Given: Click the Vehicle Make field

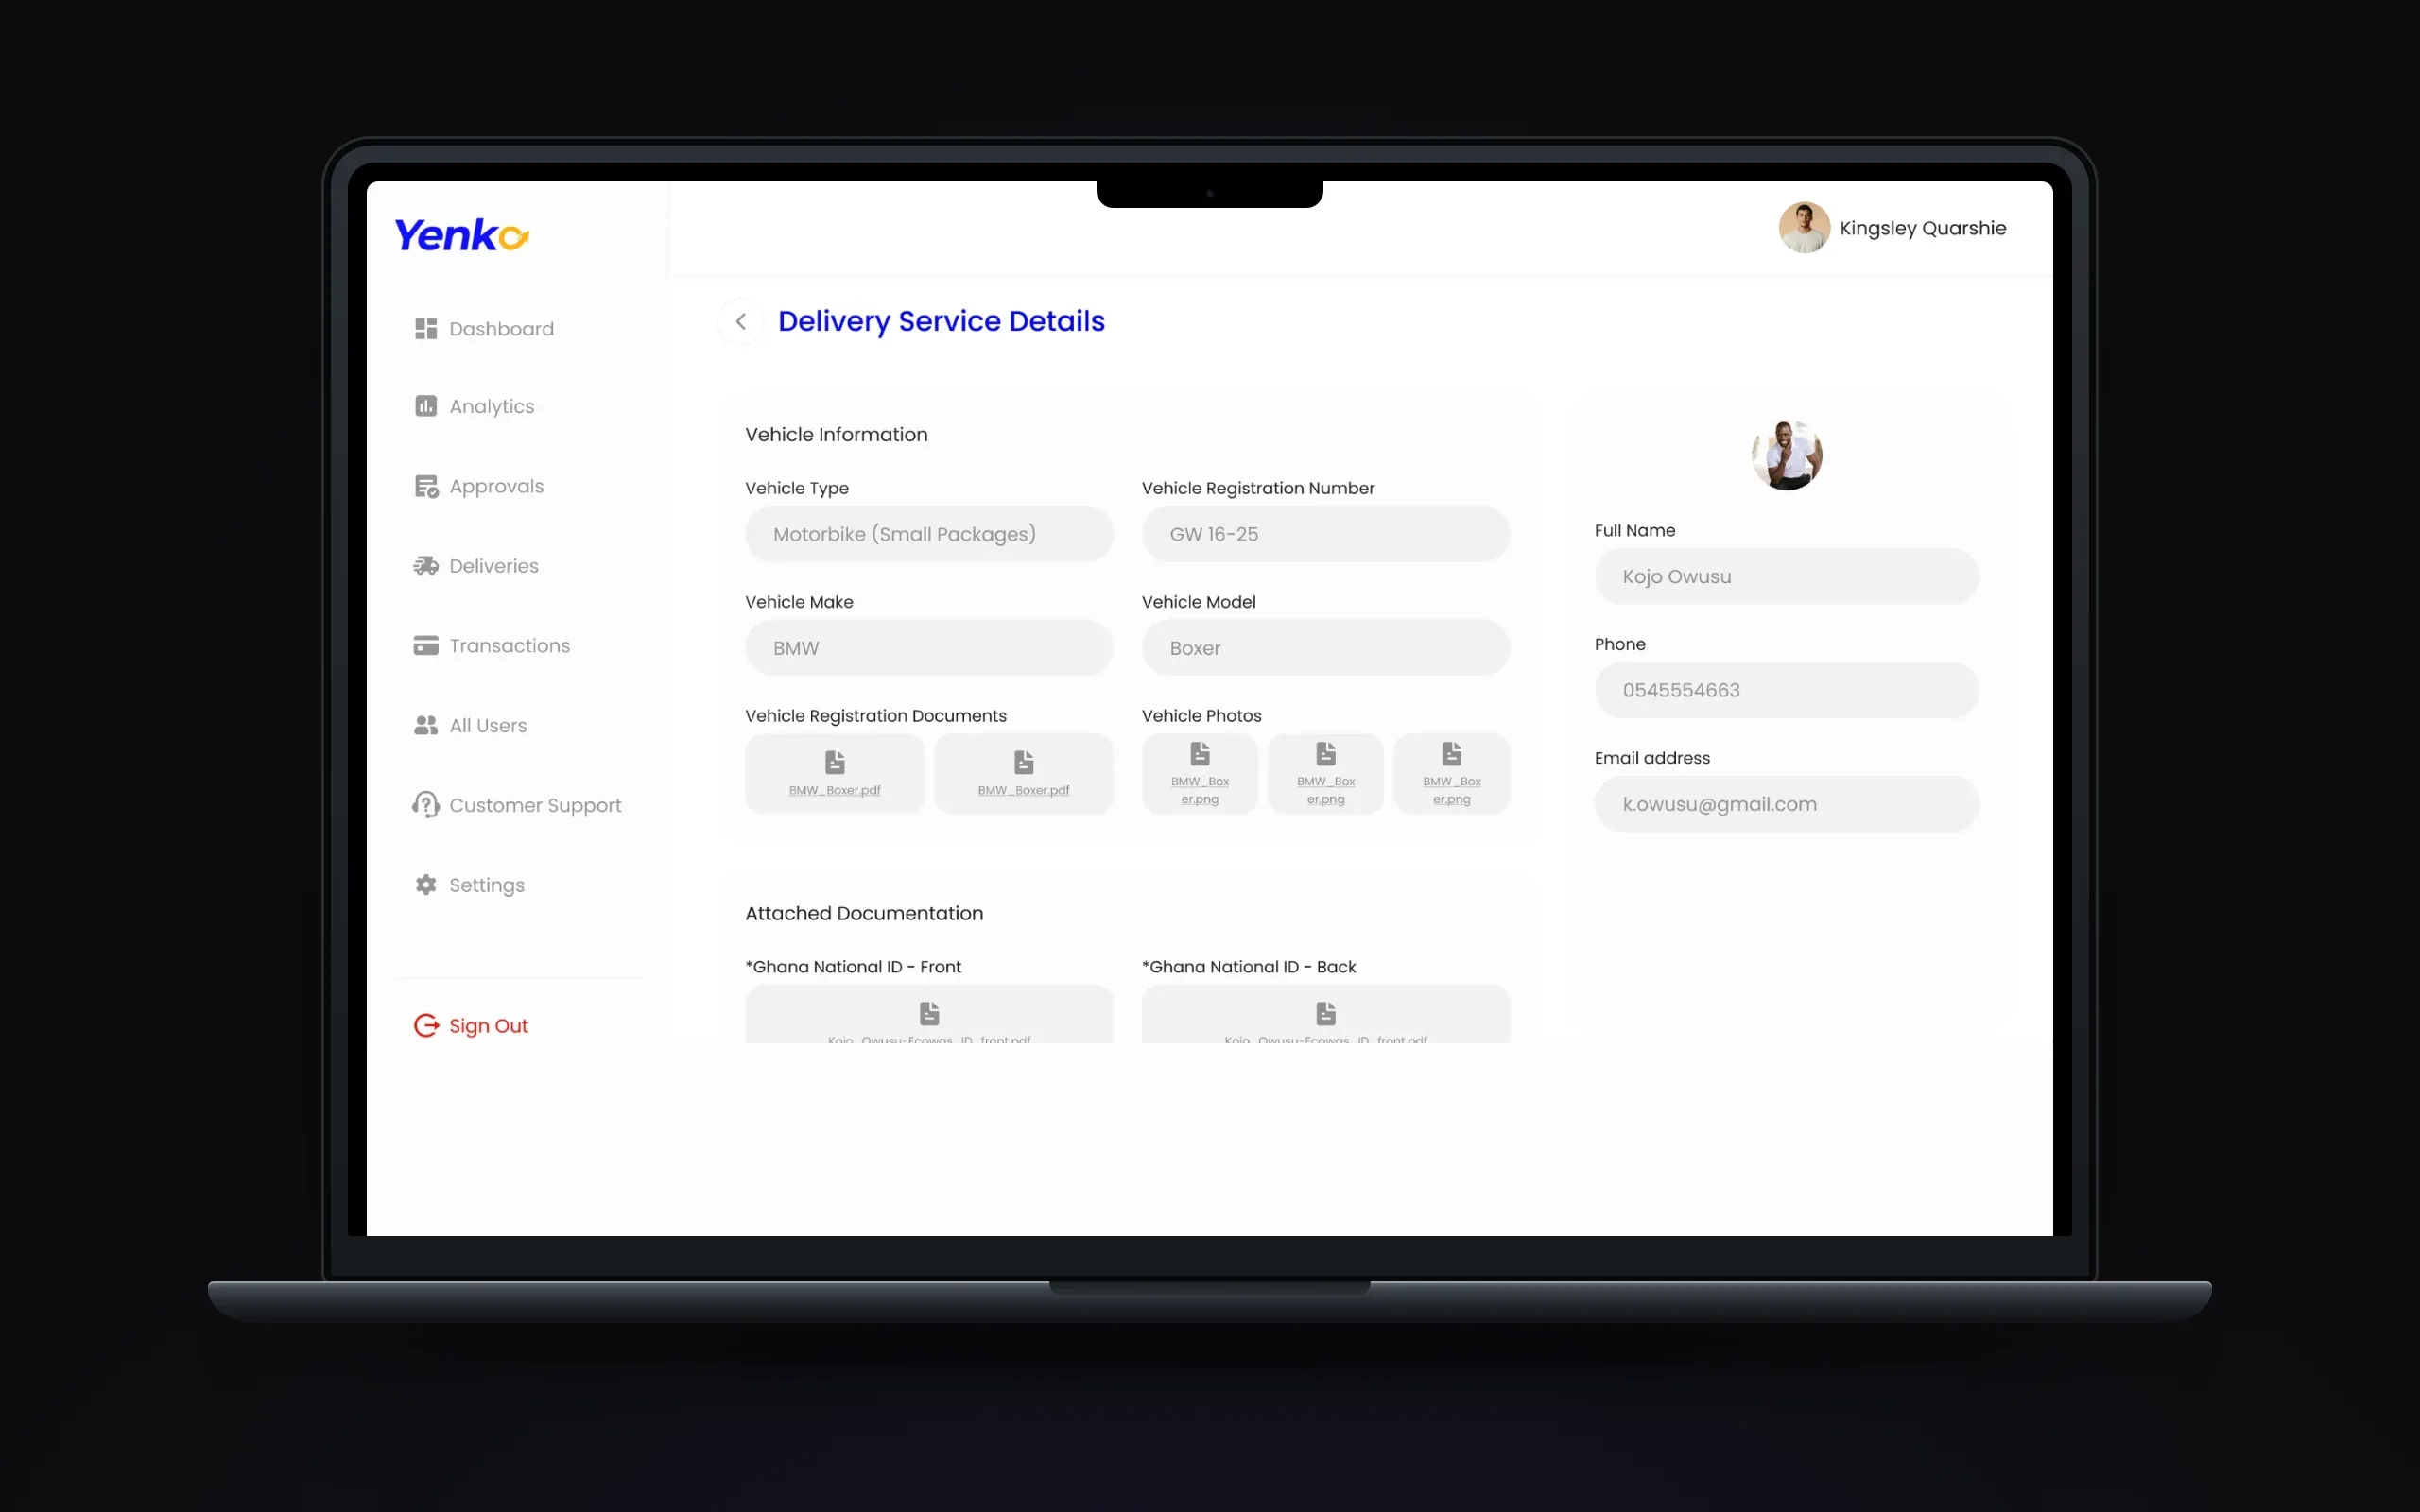Looking at the screenshot, I should pos(929,648).
